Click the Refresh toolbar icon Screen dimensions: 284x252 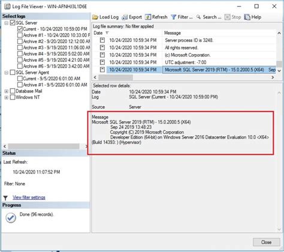(148, 17)
